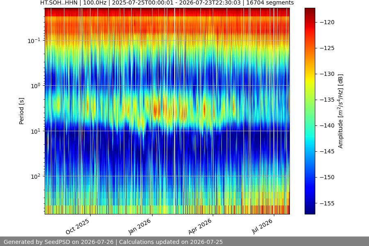
Task: Click the plot title beginning HT.SOH..HHN
Action: (167, 3)
